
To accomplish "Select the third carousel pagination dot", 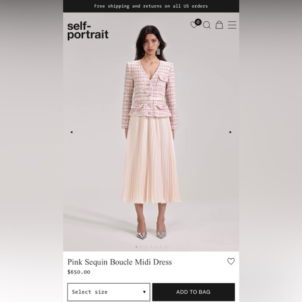I will pos(146,247).
